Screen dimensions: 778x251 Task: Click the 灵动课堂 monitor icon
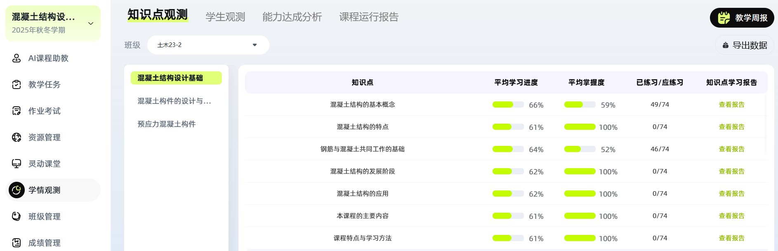point(17,164)
